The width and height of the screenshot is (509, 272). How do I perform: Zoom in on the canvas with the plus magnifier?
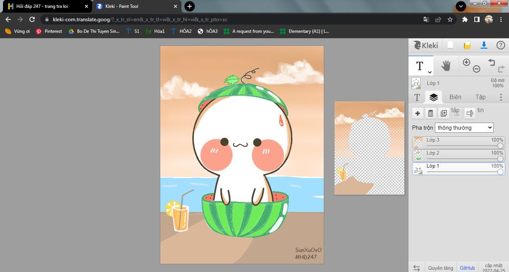[466, 62]
